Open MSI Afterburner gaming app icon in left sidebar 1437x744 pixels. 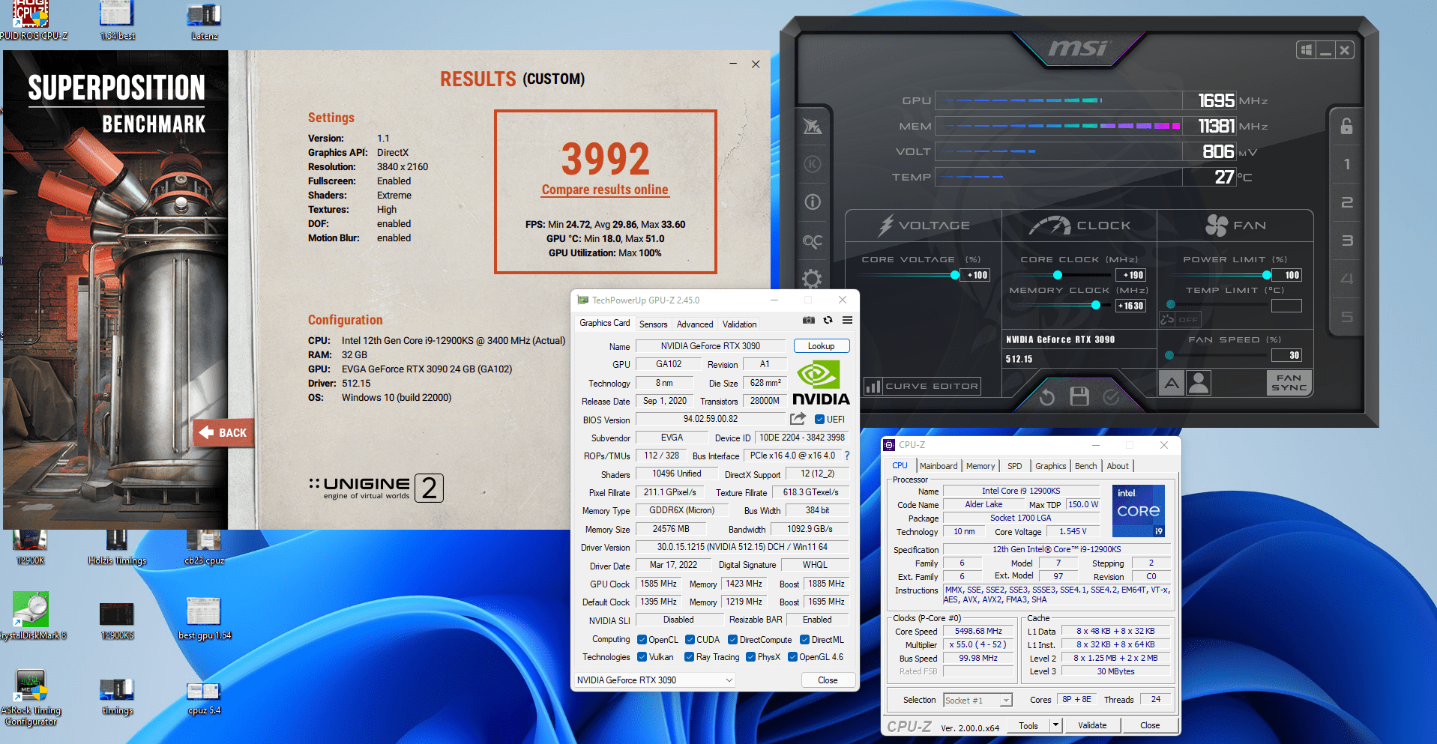click(813, 126)
